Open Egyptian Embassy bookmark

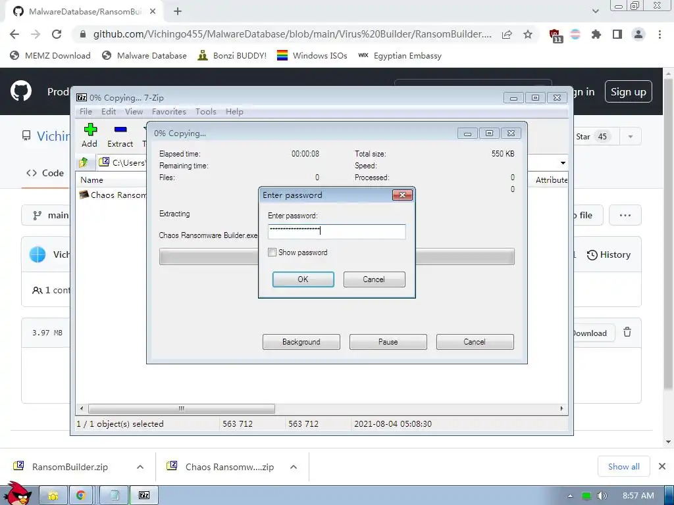(400, 56)
